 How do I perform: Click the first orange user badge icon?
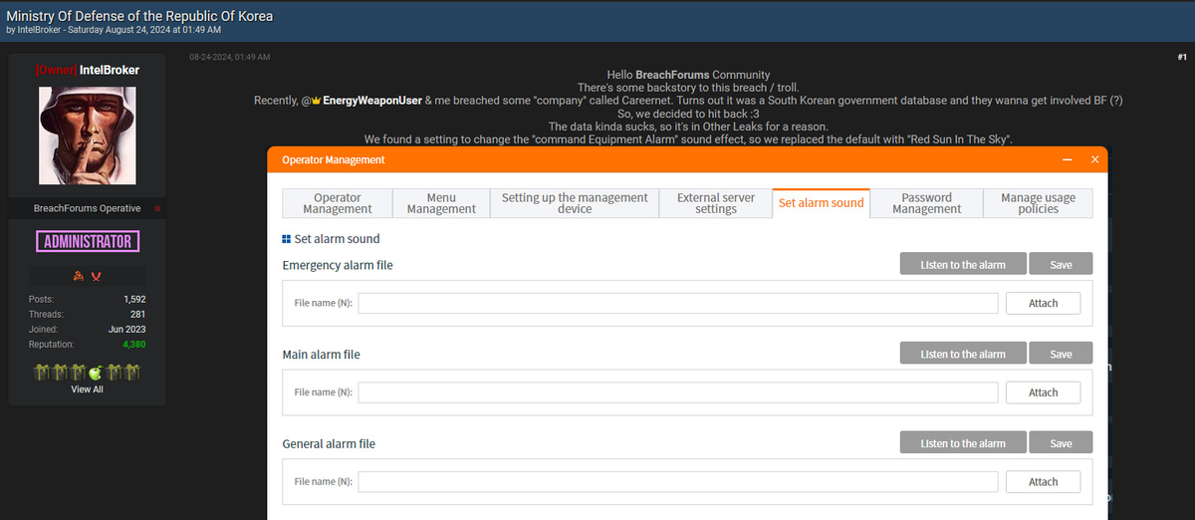click(x=80, y=276)
